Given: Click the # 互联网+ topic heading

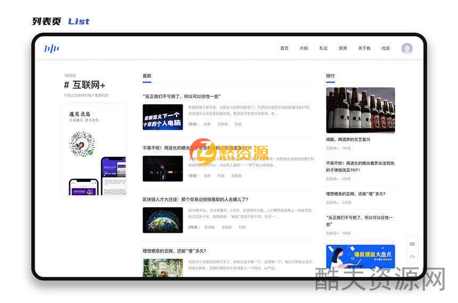Looking at the screenshot, I should [x=85, y=85].
